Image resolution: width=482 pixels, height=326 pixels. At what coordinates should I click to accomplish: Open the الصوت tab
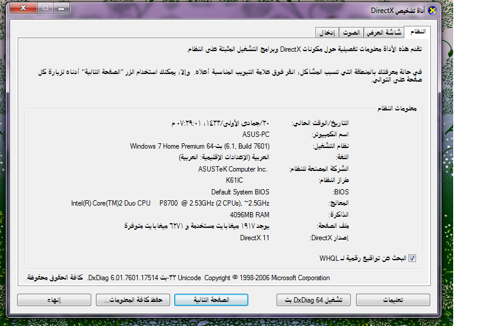[351, 32]
